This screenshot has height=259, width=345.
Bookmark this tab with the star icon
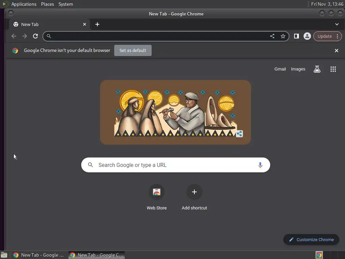tap(283, 36)
